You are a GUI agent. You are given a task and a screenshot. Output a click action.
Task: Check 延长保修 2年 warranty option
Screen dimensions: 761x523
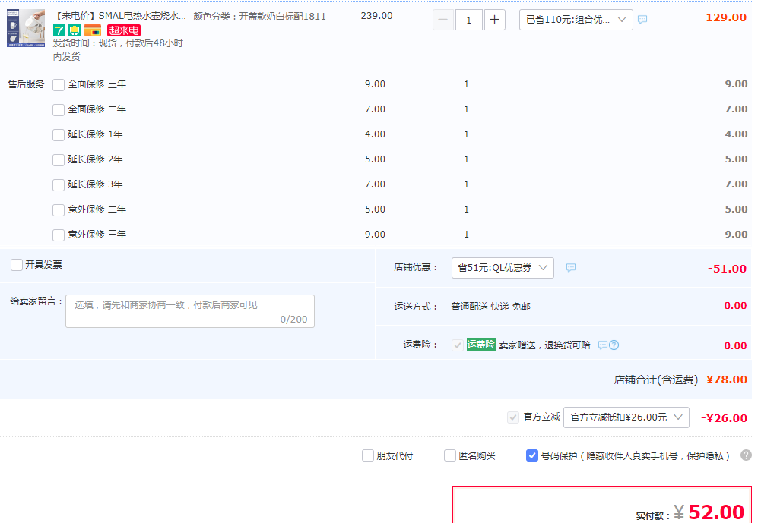point(59,160)
